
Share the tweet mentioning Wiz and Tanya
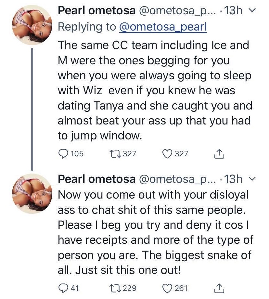click(220, 154)
